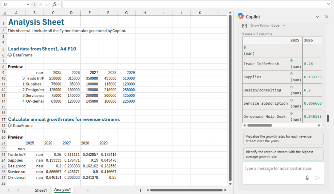334x194 pixels.
Task: Select the Analysis1 sheet tab
Action: coord(62,190)
